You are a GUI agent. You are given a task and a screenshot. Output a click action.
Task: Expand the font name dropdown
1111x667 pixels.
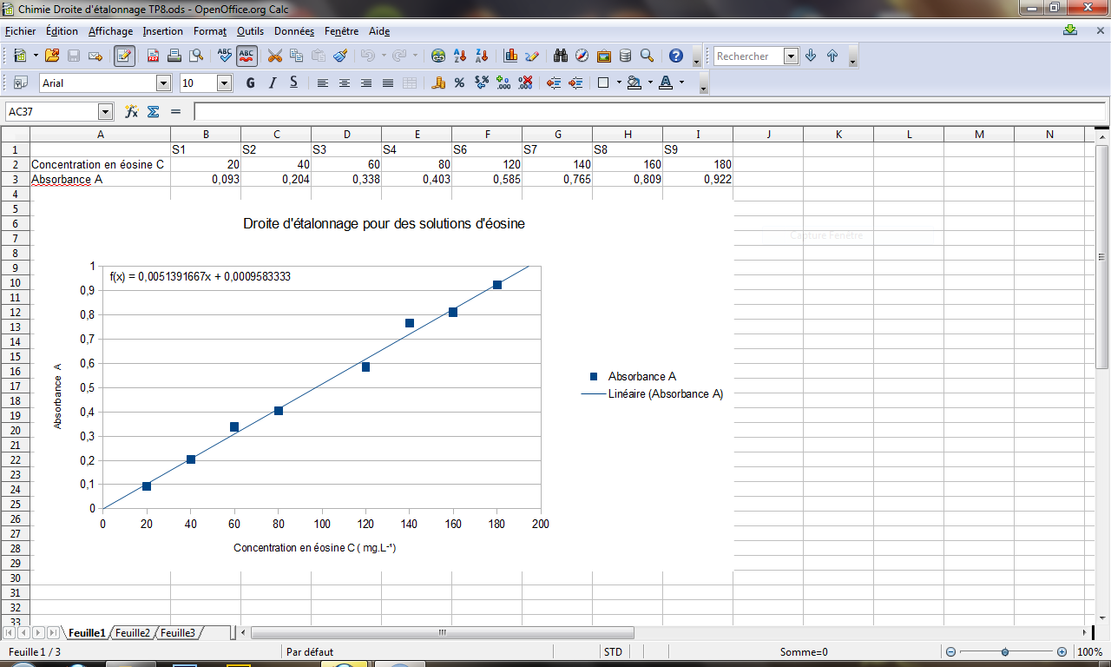(163, 83)
